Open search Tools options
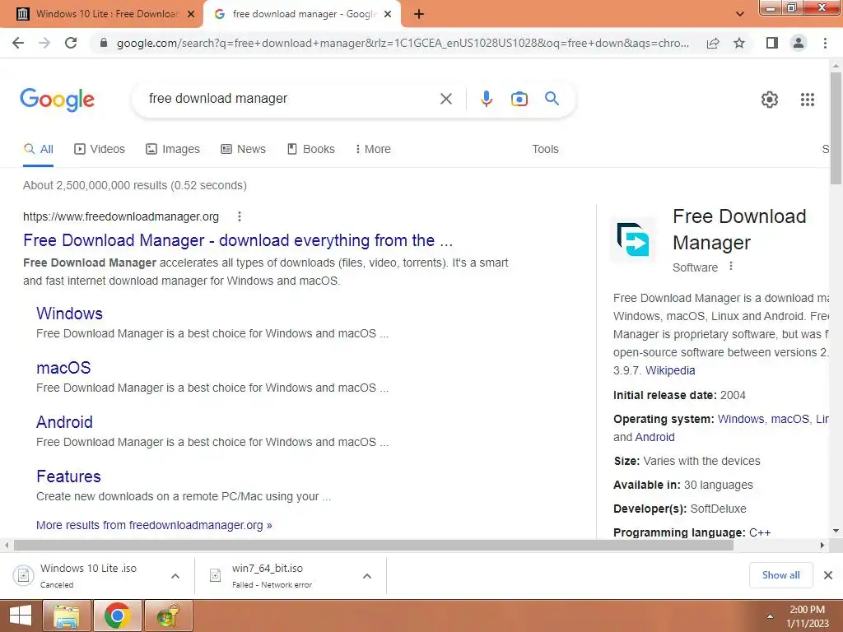The height and width of the screenshot is (632, 843). point(545,149)
